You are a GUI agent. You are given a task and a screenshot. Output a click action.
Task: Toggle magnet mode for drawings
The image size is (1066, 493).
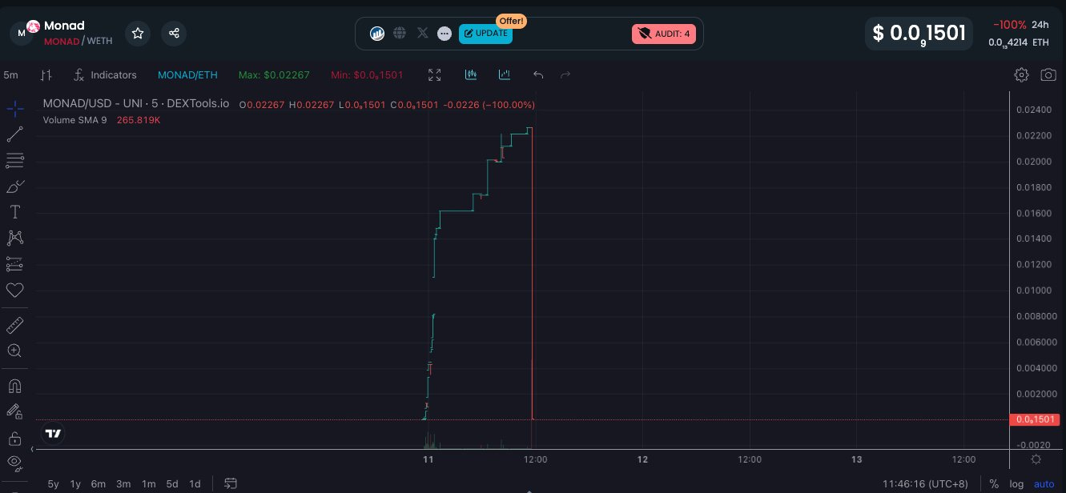[14, 386]
